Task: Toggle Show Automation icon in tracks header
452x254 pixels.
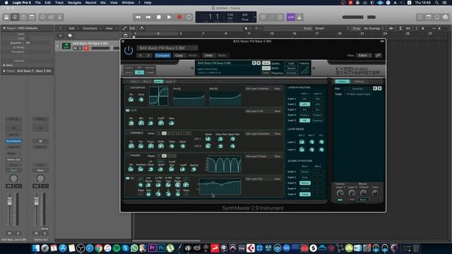Action: 124,28
